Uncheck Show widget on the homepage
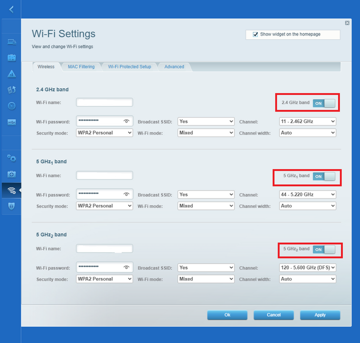This screenshot has width=360, height=343. pos(255,34)
